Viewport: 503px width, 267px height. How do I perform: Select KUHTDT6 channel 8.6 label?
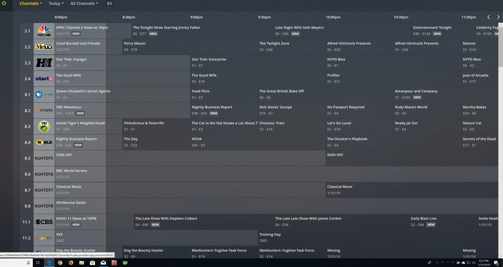tap(44, 174)
